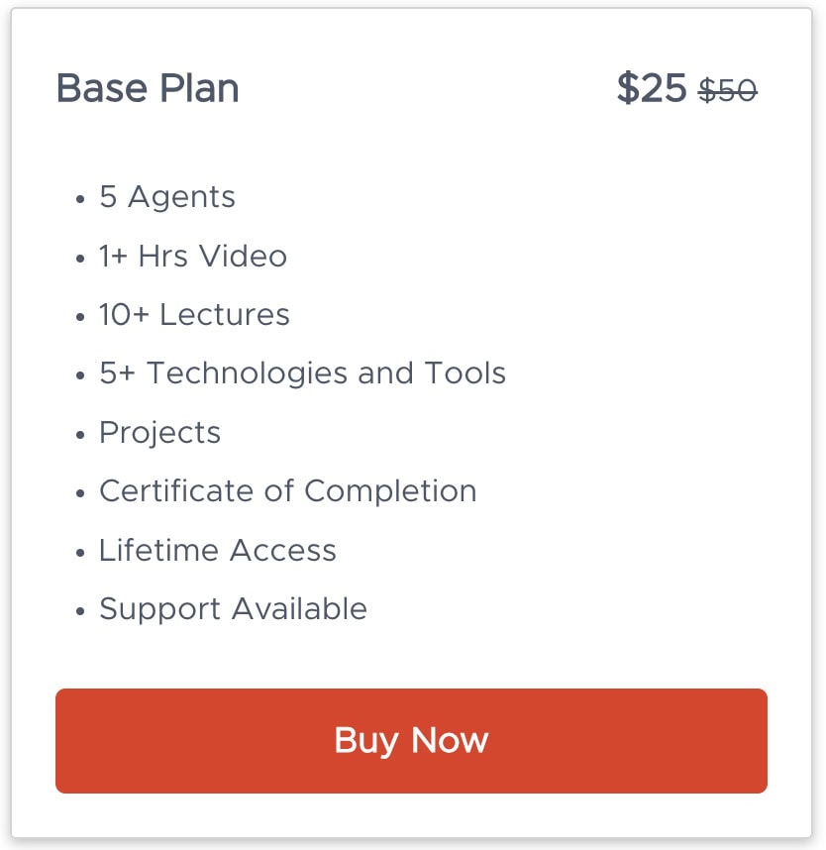This screenshot has height=850, width=826.
Task: Select the Support Available item
Action: (233, 609)
